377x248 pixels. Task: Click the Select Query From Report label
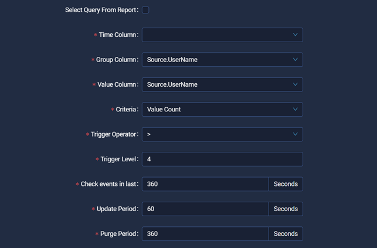101,10
